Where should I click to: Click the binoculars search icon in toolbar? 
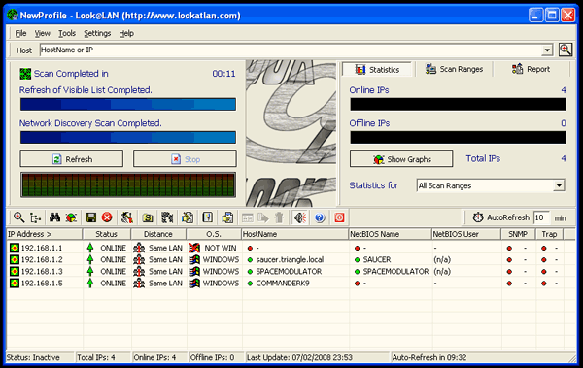pyautogui.click(x=54, y=217)
